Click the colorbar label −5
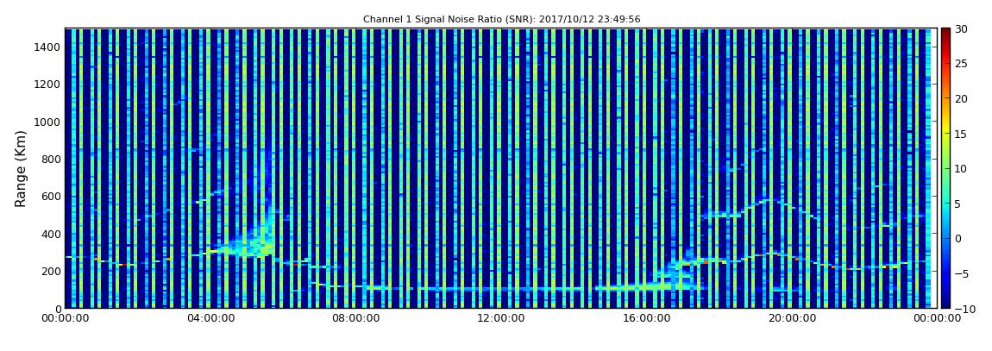The height and width of the screenshot is (351, 992). 961,274
